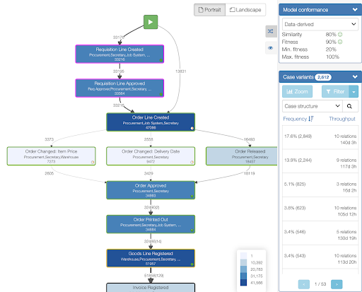Screen dimensions: 362x292
Task: Toggle the eye visibility icon
Action: 271,48
